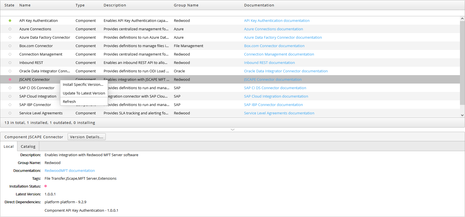465x217 pixels.
Task: Open SAP Cloud Integration documentation link
Action: [276, 96]
